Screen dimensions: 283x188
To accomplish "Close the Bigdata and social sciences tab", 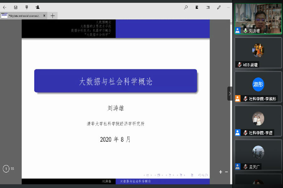I will (44, 16).
